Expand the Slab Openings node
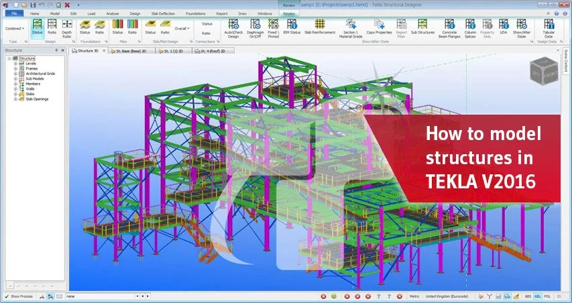The height and width of the screenshot is (303, 572). point(15,99)
